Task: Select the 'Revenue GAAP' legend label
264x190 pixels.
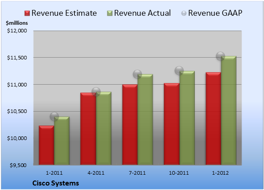Action: pos(215,13)
